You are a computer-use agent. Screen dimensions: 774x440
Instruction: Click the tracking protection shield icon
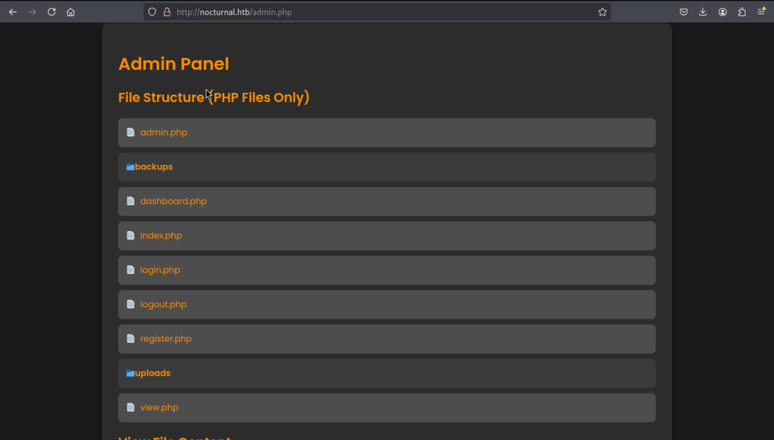point(152,12)
